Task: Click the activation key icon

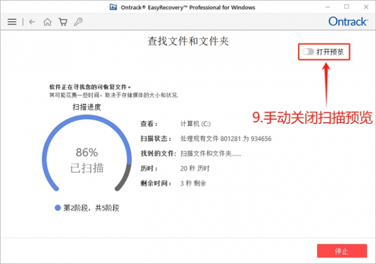Action: pyautogui.click(x=78, y=22)
